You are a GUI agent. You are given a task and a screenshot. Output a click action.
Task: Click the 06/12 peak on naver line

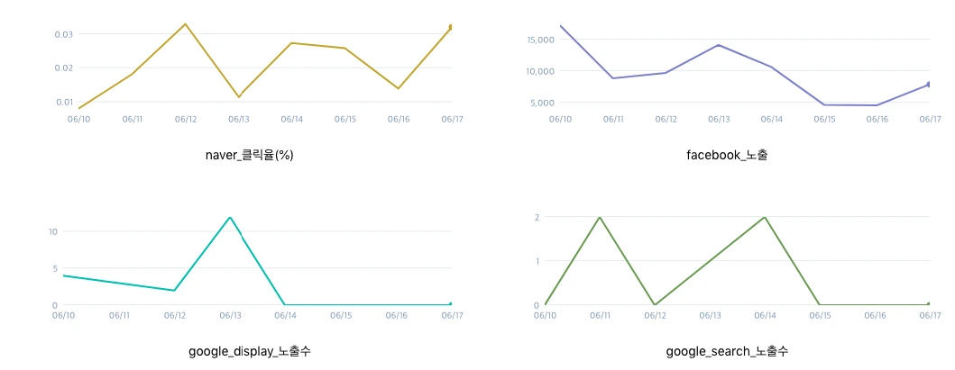point(185,23)
